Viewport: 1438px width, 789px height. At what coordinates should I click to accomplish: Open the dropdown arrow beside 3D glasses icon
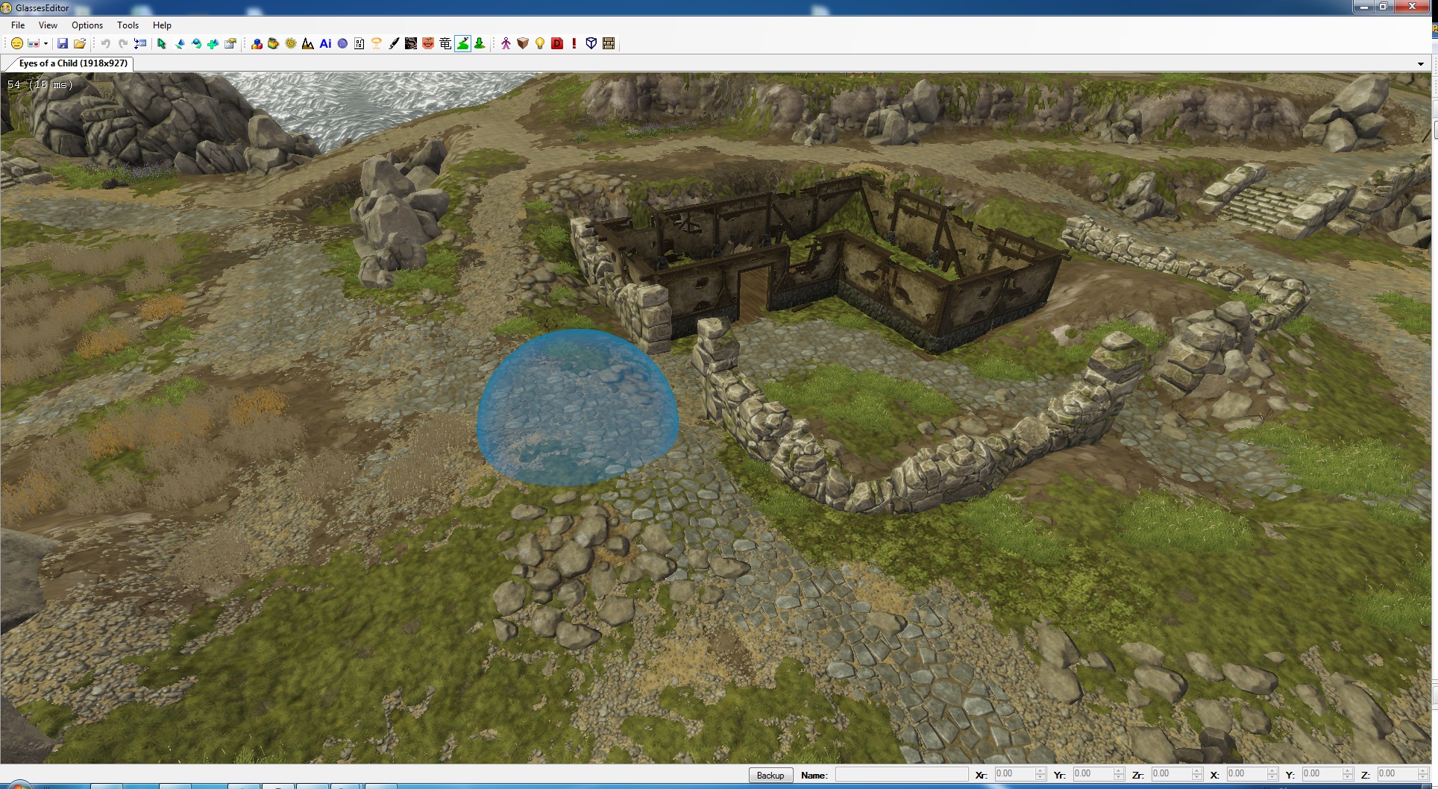coord(45,44)
